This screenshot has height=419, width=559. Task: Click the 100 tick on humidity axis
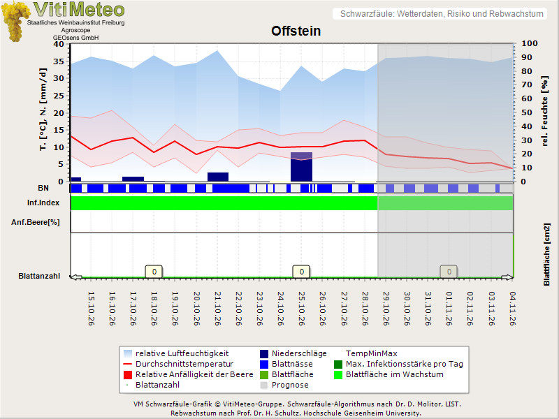(x=530, y=43)
